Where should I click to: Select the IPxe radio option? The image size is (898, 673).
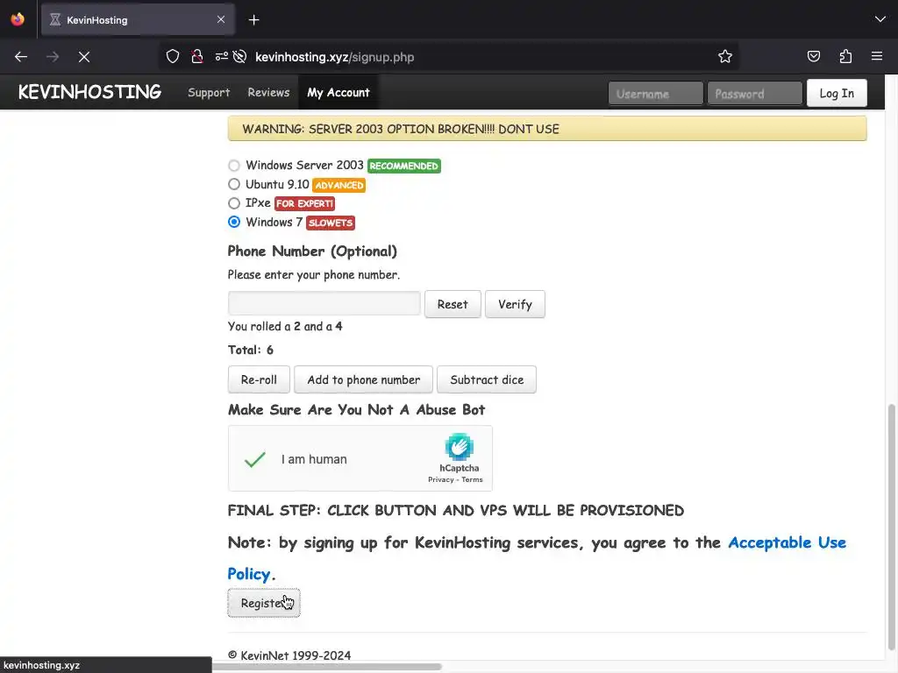pos(233,203)
